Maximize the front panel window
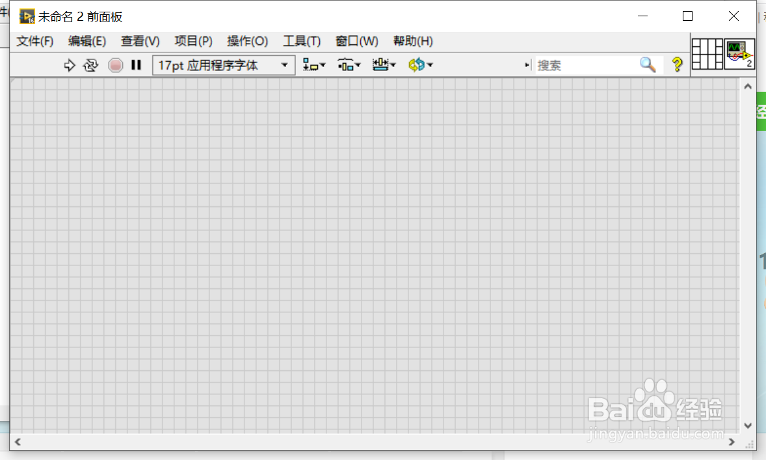Screen dimensions: 766x460 pos(687,16)
